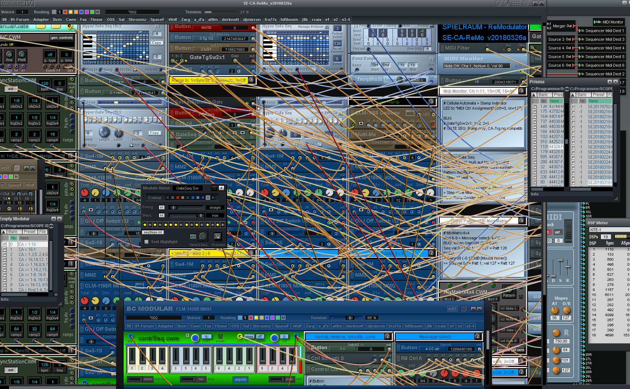
Task: Click the edit button in BC Modular window
Action: 452,309
